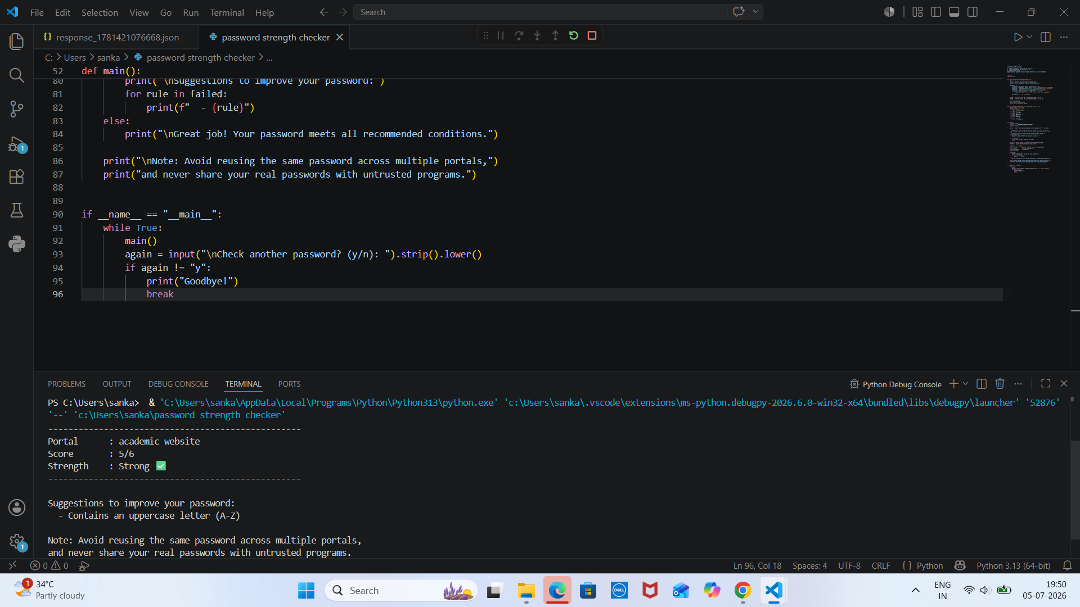Switch to the DEBUG CONSOLE tab

178,384
